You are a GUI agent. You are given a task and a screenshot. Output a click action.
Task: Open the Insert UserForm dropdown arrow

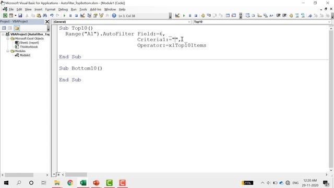(x=15, y=16)
